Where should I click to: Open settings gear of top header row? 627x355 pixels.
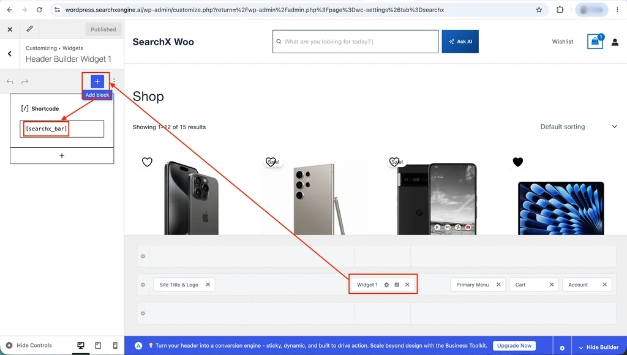(143, 256)
